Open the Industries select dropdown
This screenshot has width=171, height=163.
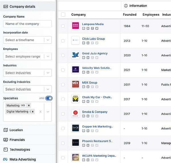pyautogui.click(x=27, y=73)
